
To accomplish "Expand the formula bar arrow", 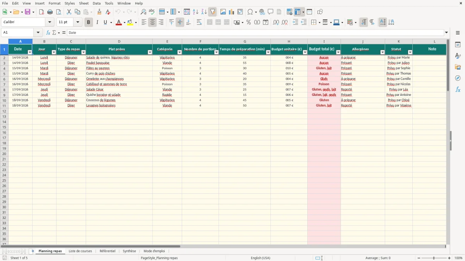I will [x=446, y=33].
